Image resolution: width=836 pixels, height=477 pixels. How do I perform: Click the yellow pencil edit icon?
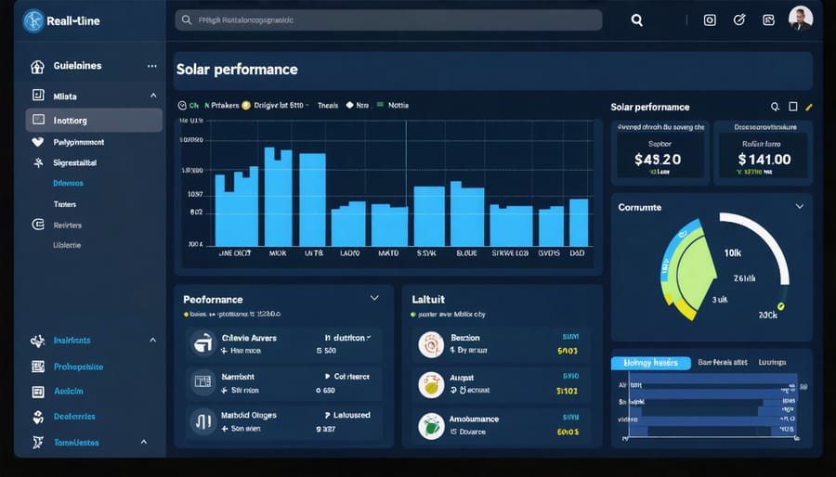[x=809, y=108]
